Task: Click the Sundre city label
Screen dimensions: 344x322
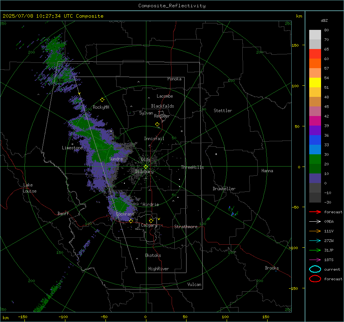Action: pyautogui.click(x=116, y=159)
